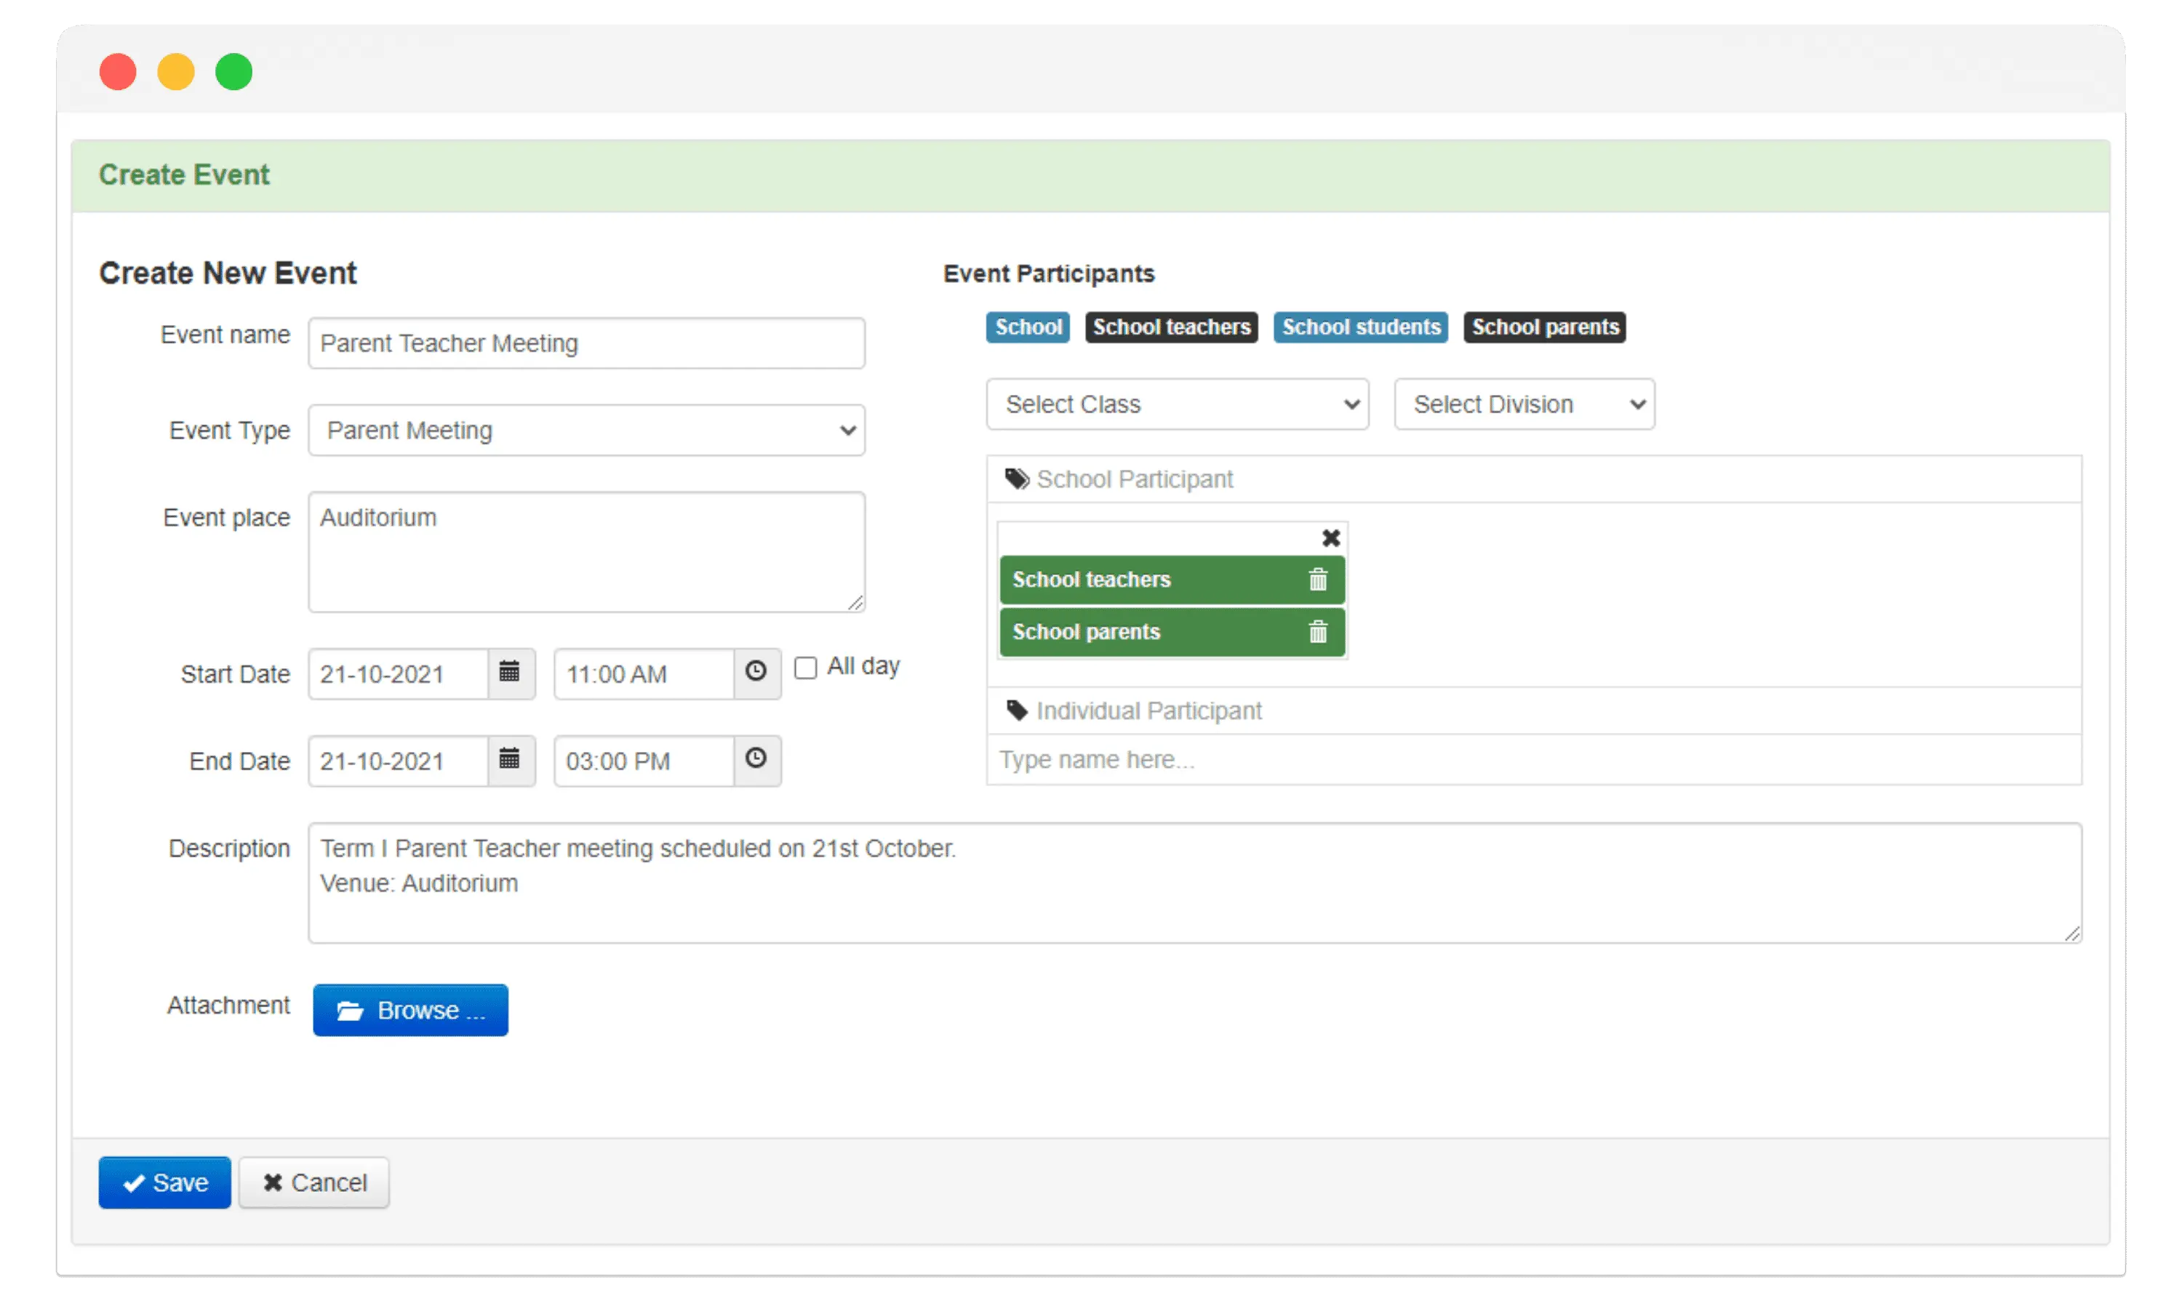Browse for an attachment file
The height and width of the screenshot is (1309, 2182).
pyautogui.click(x=410, y=1010)
